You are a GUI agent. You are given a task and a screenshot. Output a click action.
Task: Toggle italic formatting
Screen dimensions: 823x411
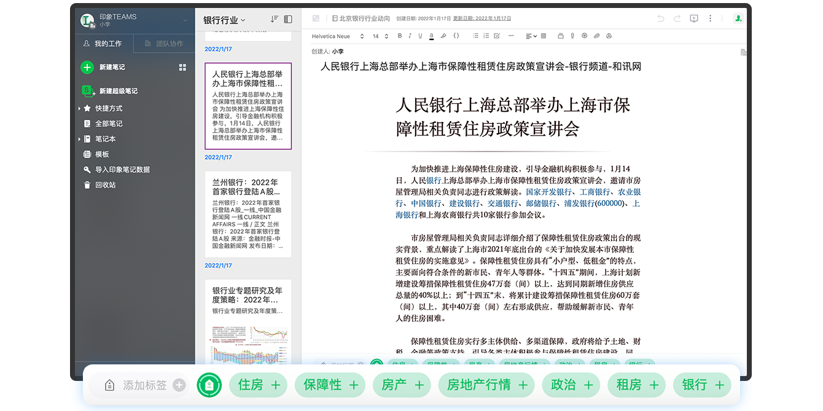point(410,36)
